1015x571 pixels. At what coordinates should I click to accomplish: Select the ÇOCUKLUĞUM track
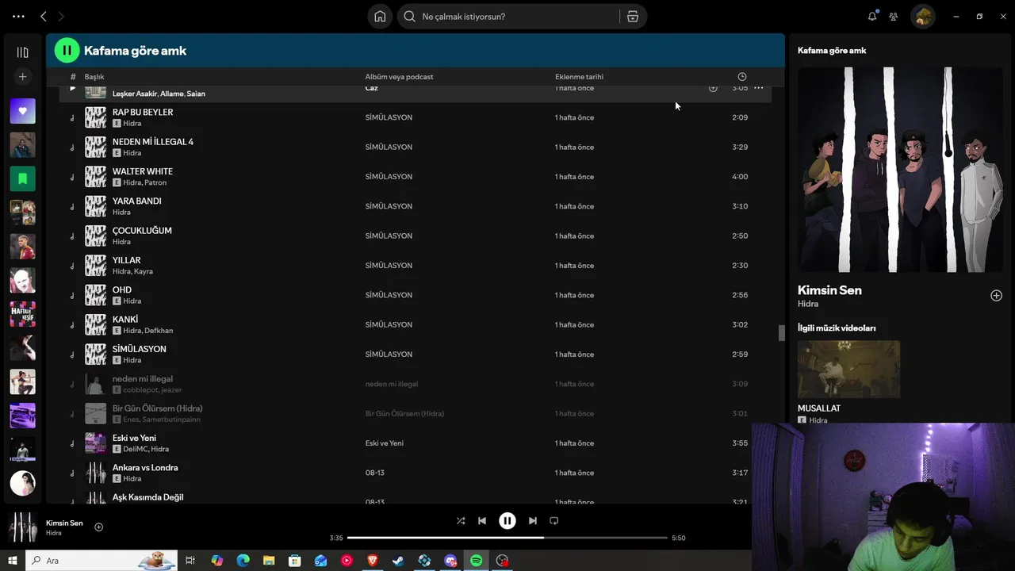[142, 231]
